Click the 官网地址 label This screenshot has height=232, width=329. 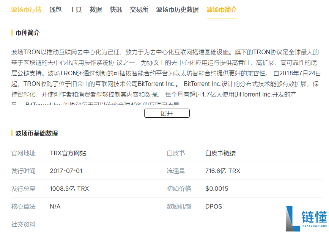[23, 153]
